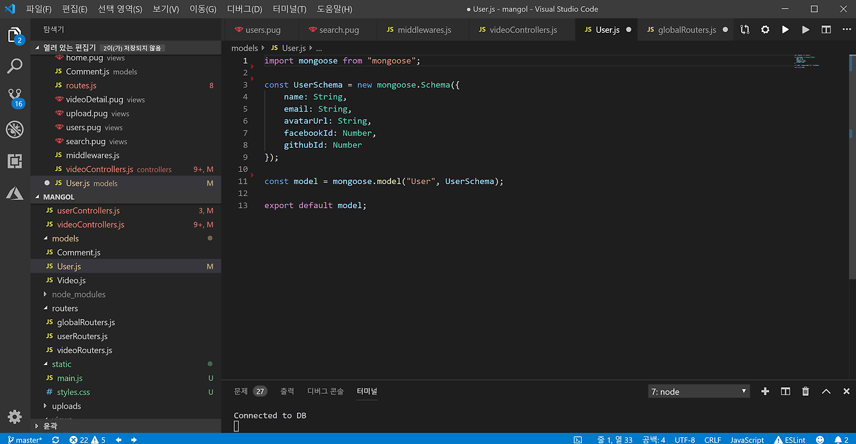Open the '7: node' terminal dropdown
The image size is (856, 444).
[x=699, y=392]
